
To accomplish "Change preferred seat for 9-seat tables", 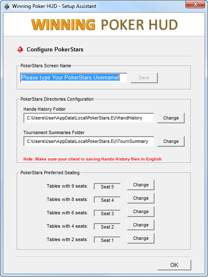I will (141, 185).
